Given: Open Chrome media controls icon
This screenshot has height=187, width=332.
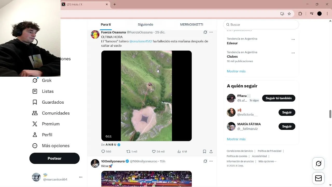Looking at the screenshot, I should [x=312, y=14].
